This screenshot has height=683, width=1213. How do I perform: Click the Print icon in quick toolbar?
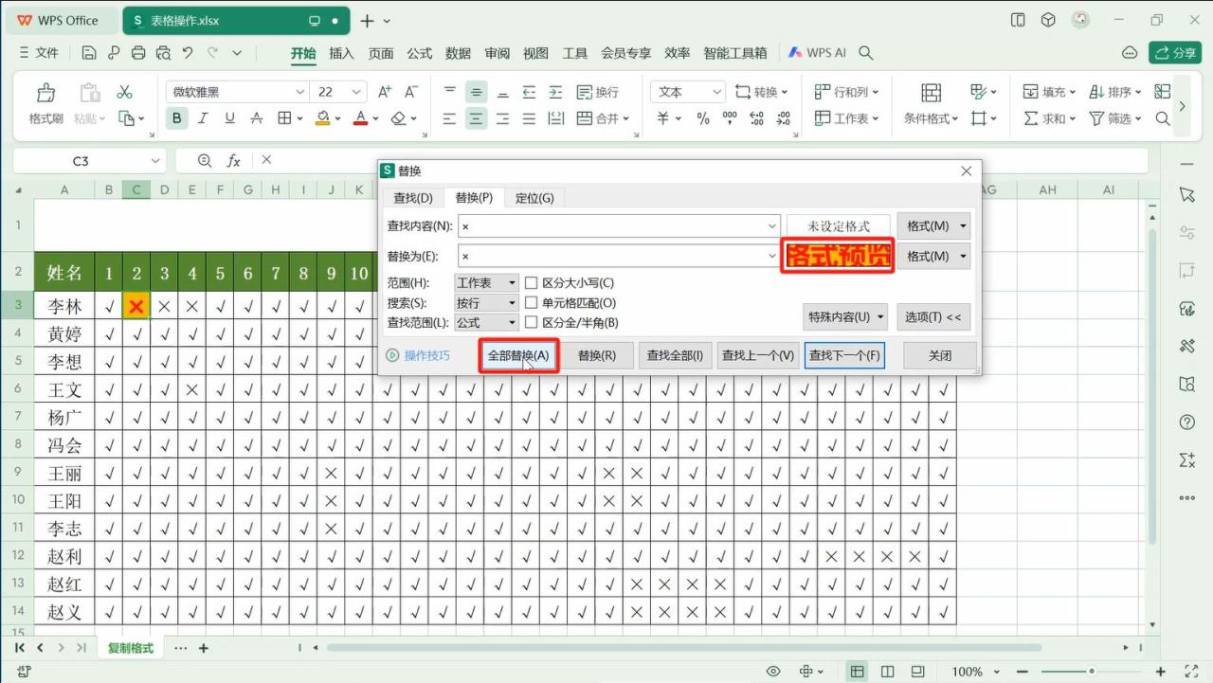pyautogui.click(x=138, y=53)
